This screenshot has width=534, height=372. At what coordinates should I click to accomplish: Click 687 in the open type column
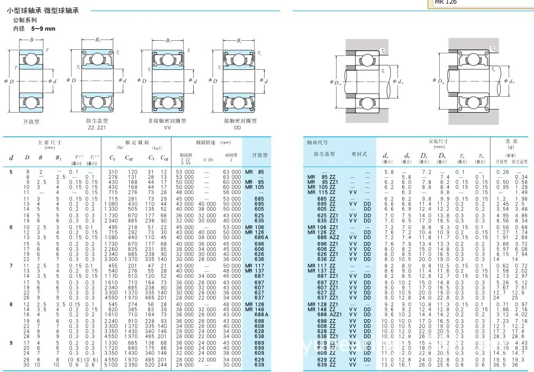pos(259,276)
